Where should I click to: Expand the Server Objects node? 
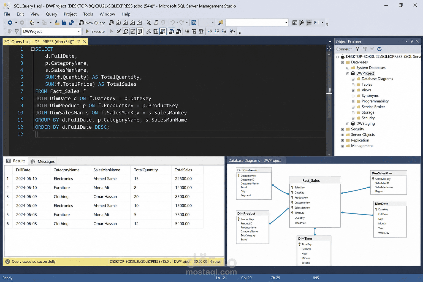click(x=343, y=135)
